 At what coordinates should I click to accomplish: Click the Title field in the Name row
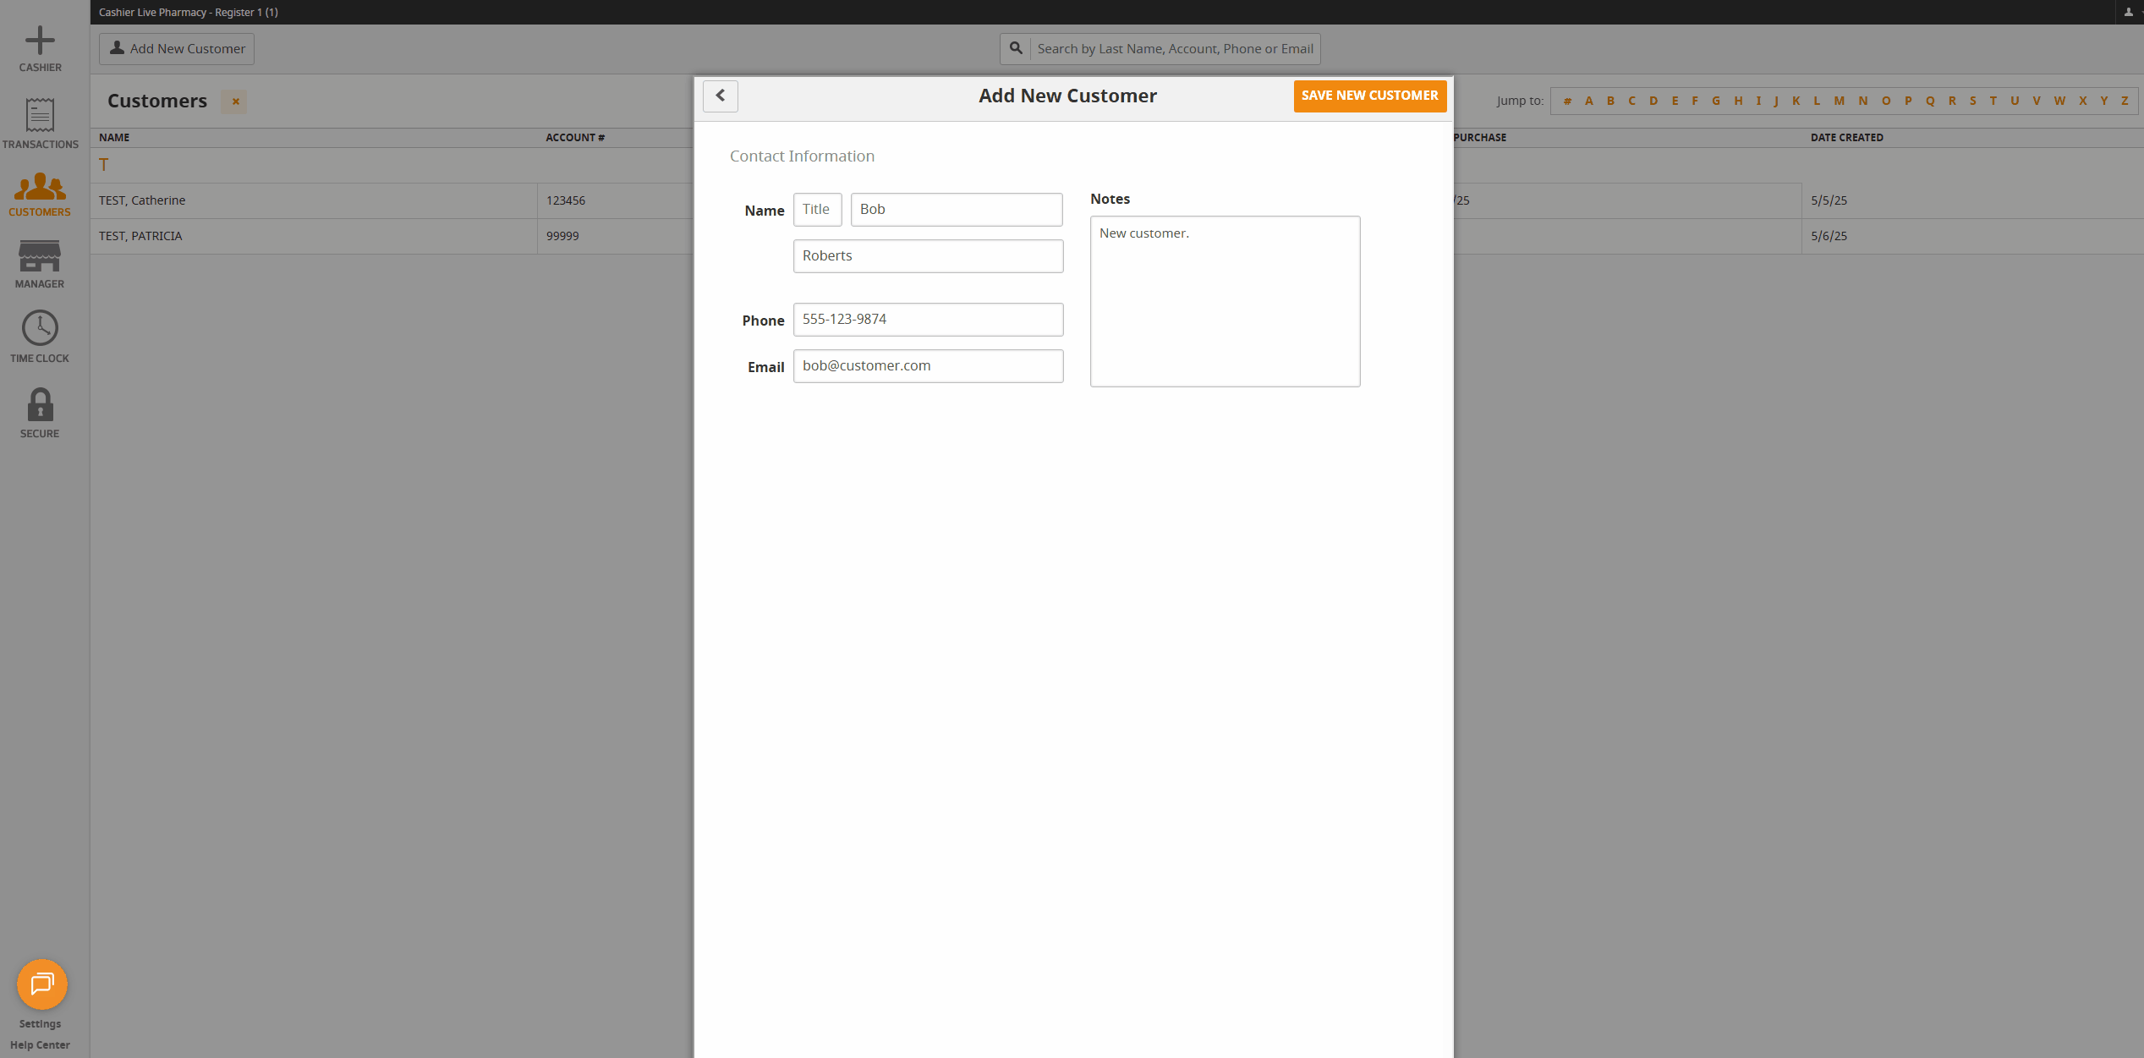coord(817,209)
